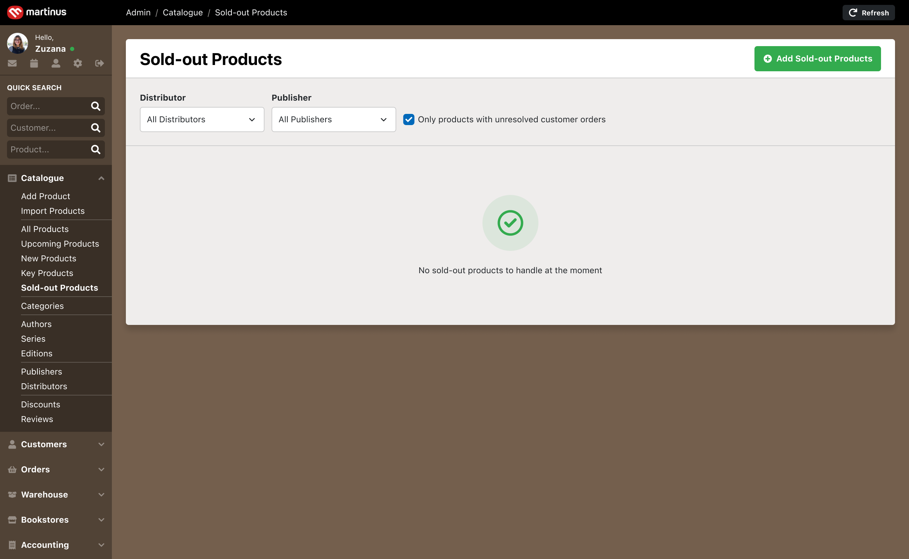Image resolution: width=909 pixels, height=559 pixels.
Task: Open Authors in the sidebar
Action: pos(36,324)
